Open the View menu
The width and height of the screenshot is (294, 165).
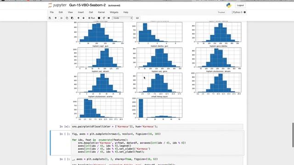click(70, 12)
